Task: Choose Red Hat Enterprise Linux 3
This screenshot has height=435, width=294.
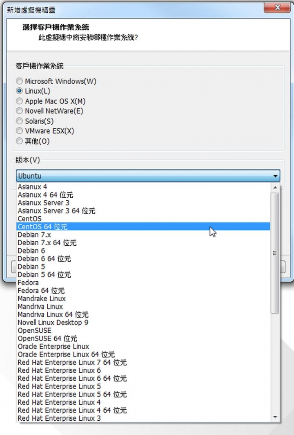Action: tap(143, 418)
